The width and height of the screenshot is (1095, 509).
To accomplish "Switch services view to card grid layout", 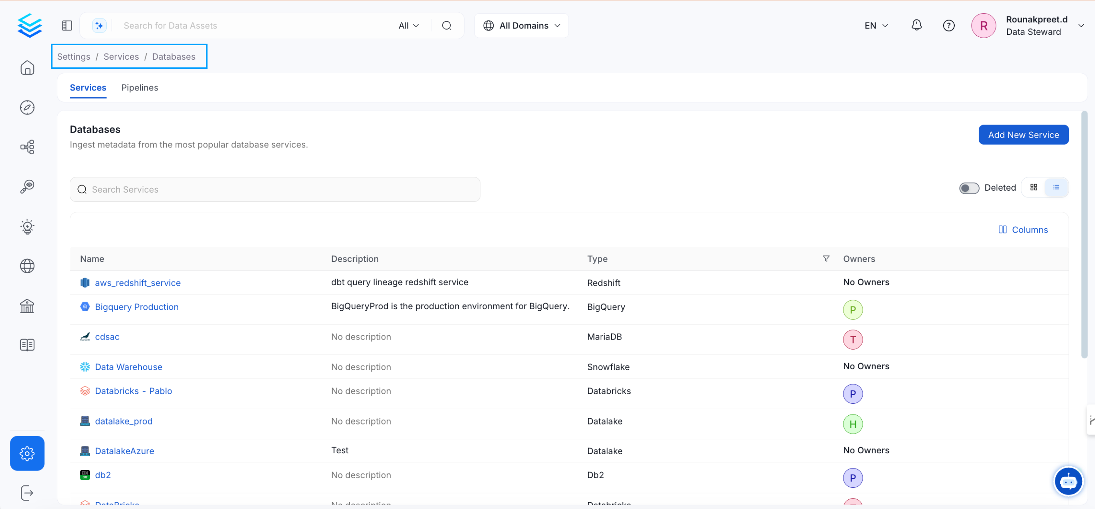I will click(1034, 187).
